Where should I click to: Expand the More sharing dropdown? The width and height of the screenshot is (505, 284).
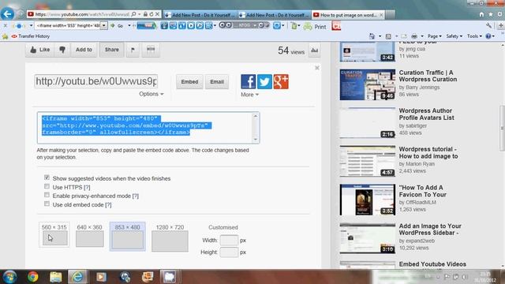pyautogui.click(x=249, y=95)
